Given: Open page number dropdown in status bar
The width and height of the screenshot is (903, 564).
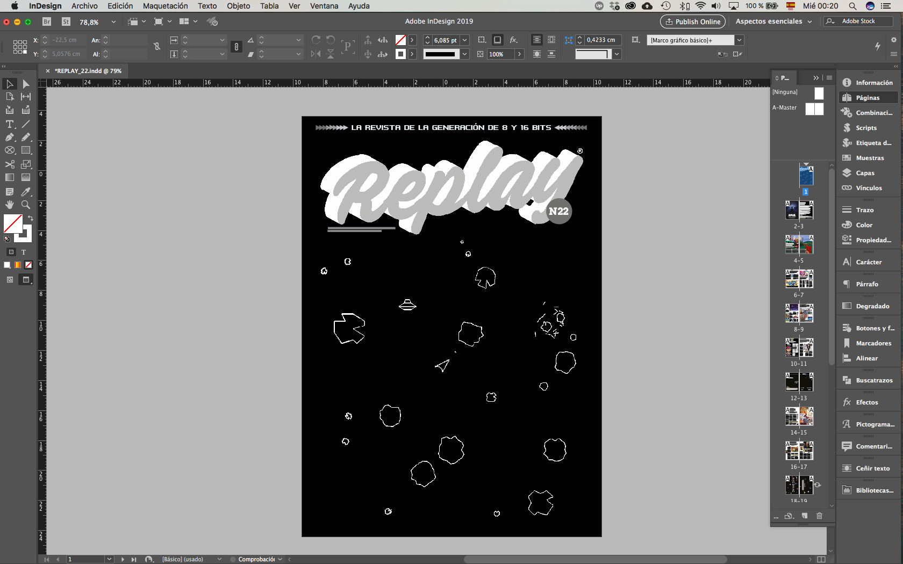Looking at the screenshot, I should pos(110,559).
